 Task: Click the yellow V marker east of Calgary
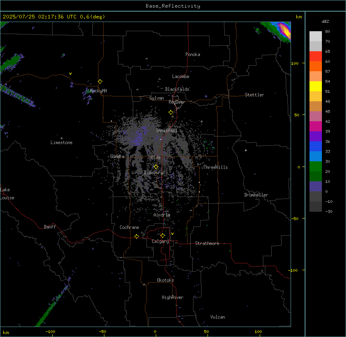click(x=172, y=234)
